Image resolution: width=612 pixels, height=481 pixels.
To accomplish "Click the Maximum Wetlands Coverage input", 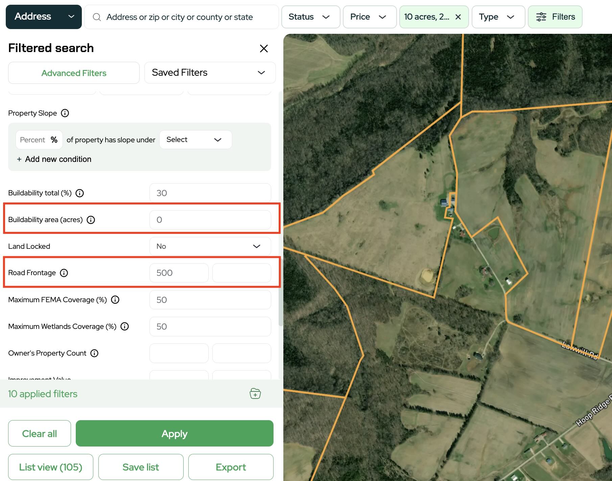I will (x=210, y=327).
